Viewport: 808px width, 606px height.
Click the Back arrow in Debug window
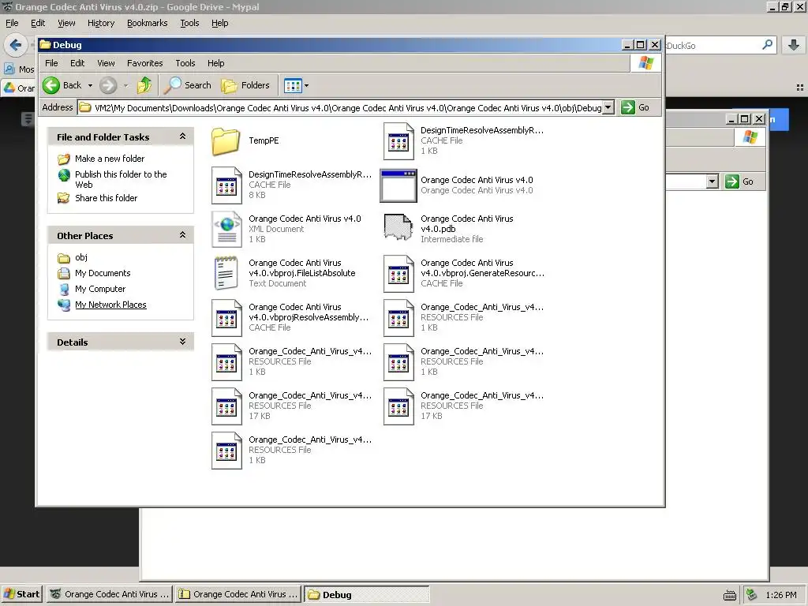coord(51,85)
